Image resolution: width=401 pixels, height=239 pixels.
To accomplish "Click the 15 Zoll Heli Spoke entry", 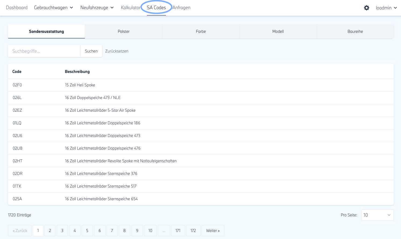I will point(80,85).
